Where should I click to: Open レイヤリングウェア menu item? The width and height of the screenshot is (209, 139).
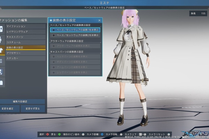[x=26, y=32]
